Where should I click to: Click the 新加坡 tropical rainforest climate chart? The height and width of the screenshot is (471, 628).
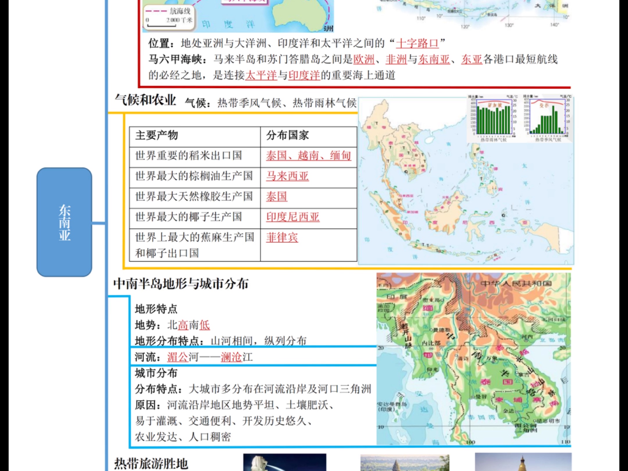(493, 118)
